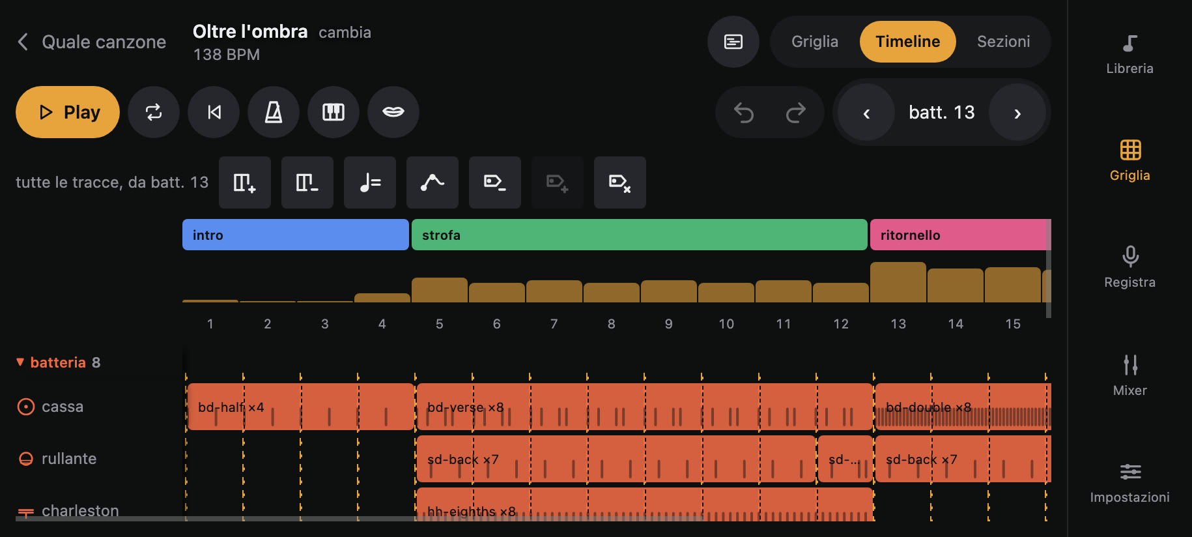Go to next bar with right chevron
This screenshot has height=537, width=1192.
(x=1017, y=112)
